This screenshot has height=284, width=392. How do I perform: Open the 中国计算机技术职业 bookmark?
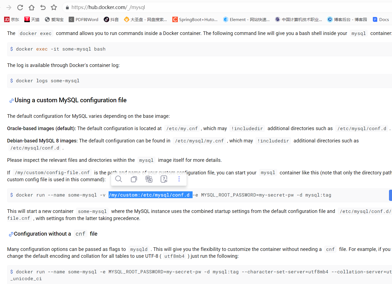tap(299, 19)
